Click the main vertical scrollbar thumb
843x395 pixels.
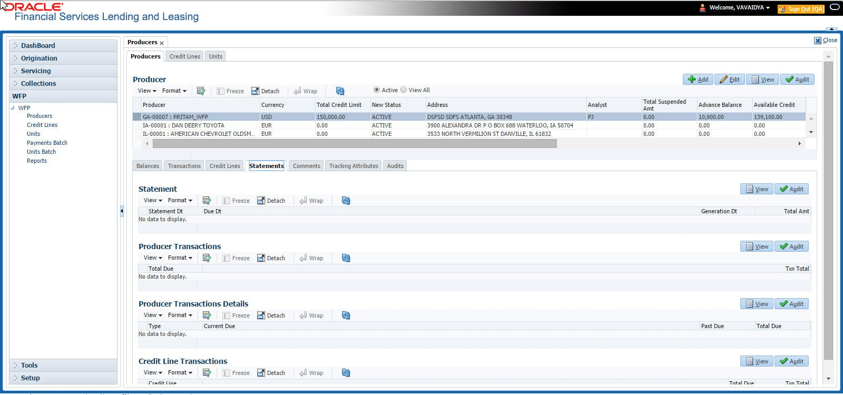(x=828, y=211)
